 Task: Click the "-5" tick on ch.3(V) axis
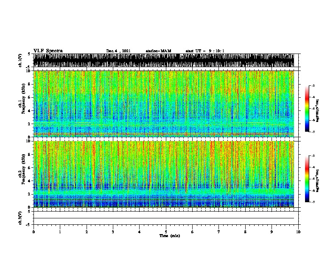(x=28, y=225)
